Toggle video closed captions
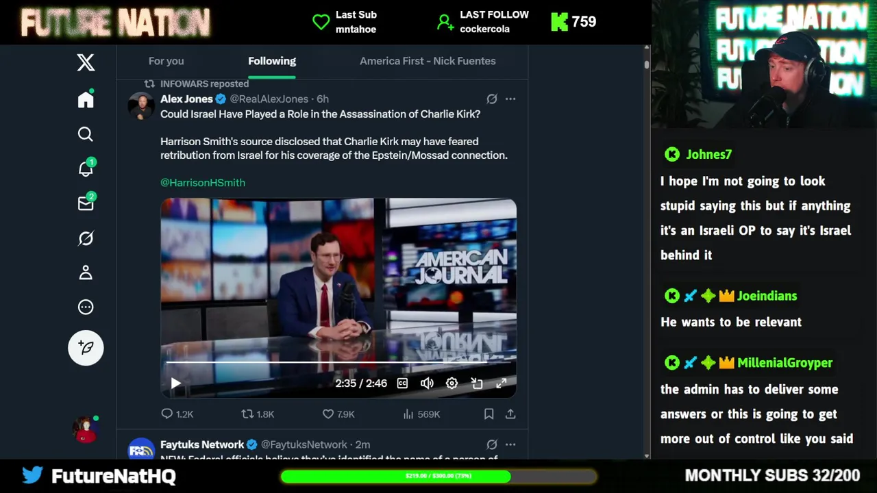877x493 pixels. point(402,383)
